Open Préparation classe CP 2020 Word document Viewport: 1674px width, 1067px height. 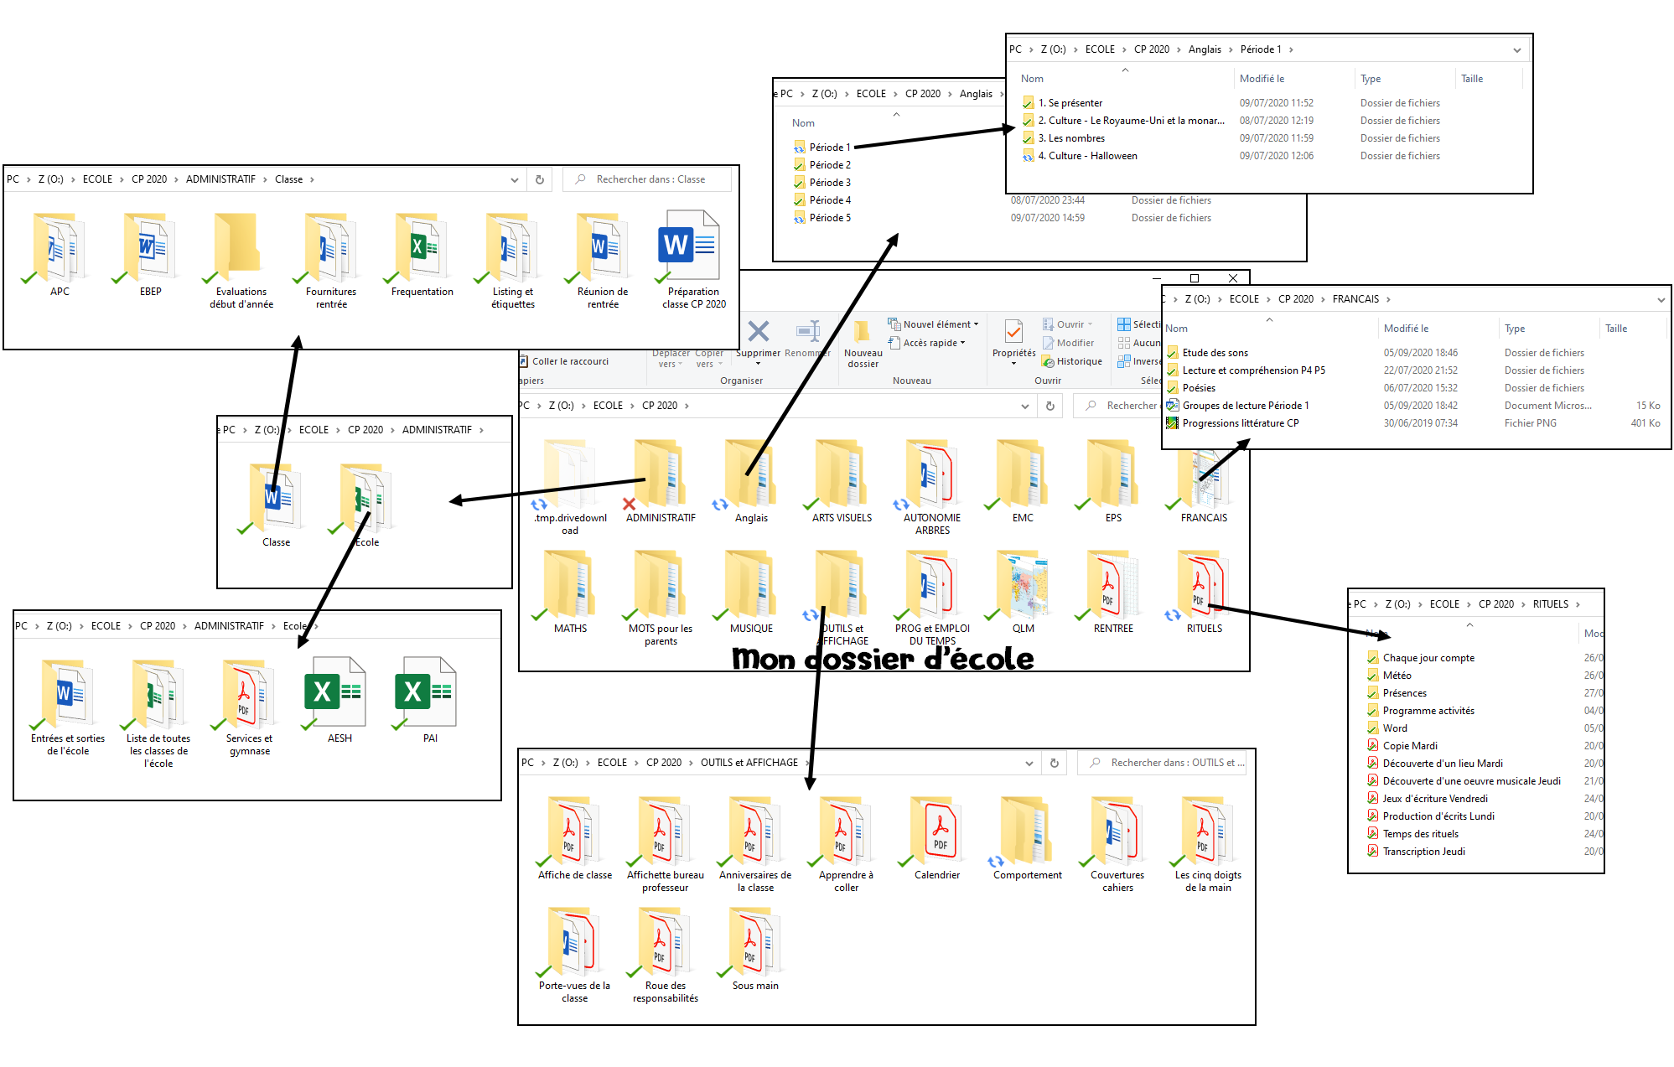[688, 245]
